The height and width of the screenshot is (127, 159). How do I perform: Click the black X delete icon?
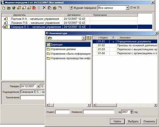point(44,8)
